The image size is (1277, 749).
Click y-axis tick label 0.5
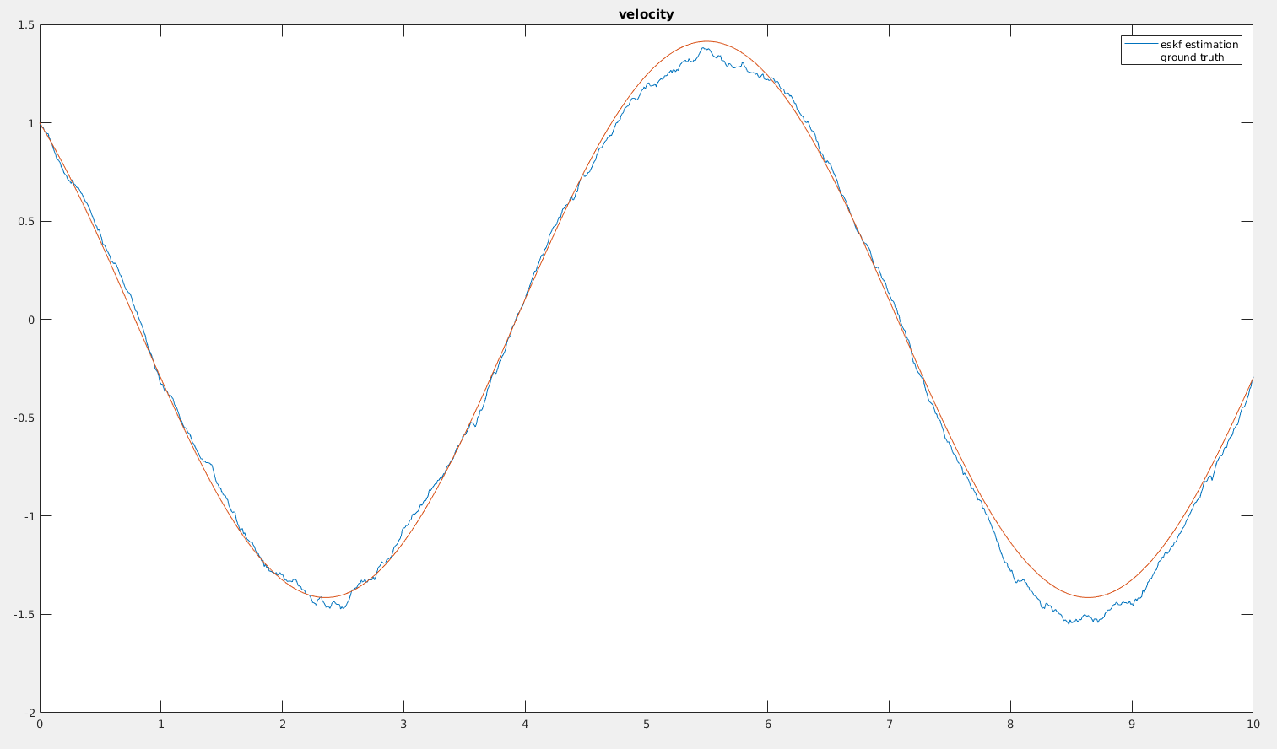[26, 222]
